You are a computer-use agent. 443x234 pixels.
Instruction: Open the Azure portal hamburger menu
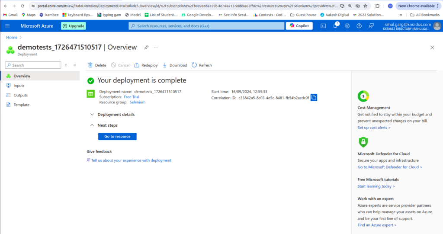click(x=7, y=26)
